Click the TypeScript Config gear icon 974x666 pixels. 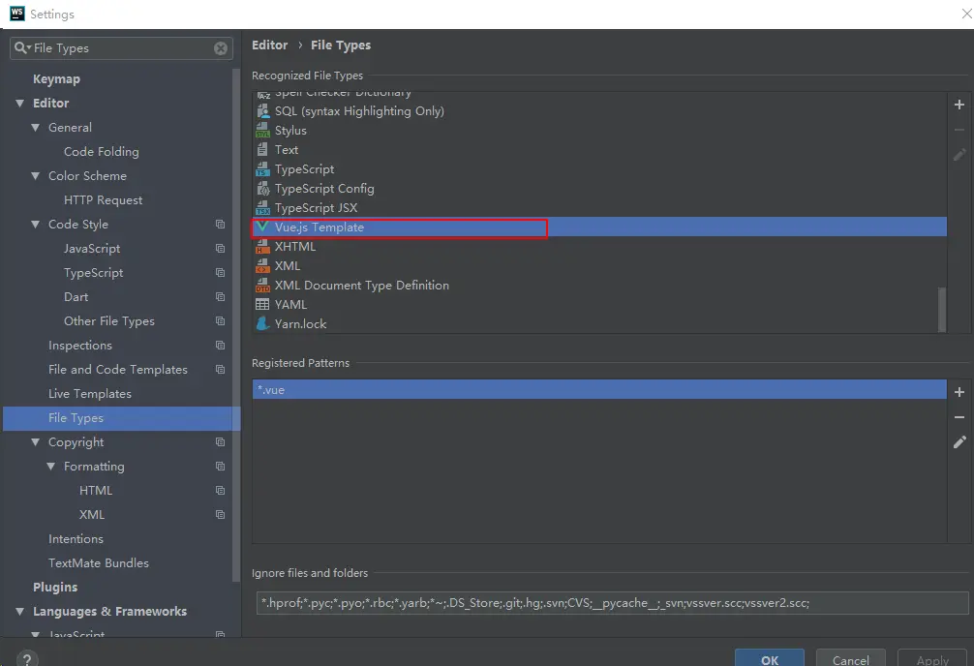(262, 188)
